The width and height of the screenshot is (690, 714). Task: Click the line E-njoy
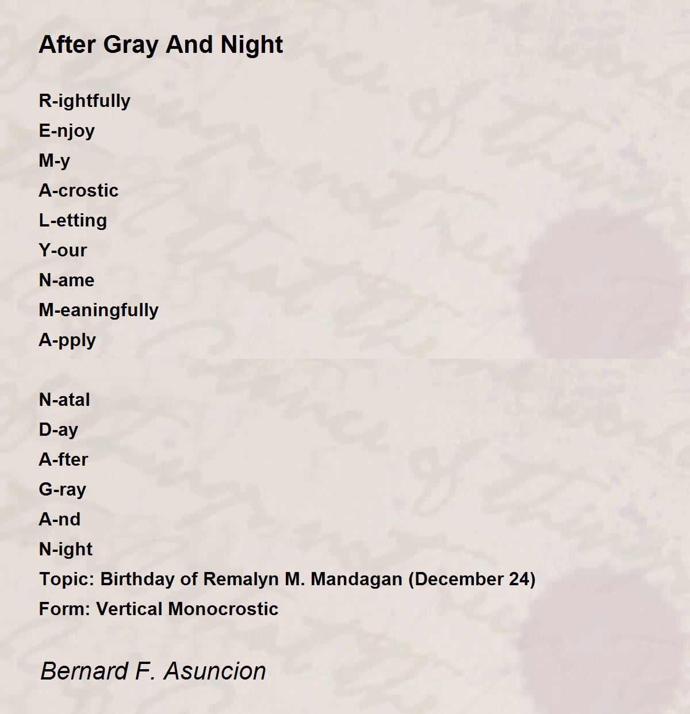[x=67, y=131]
